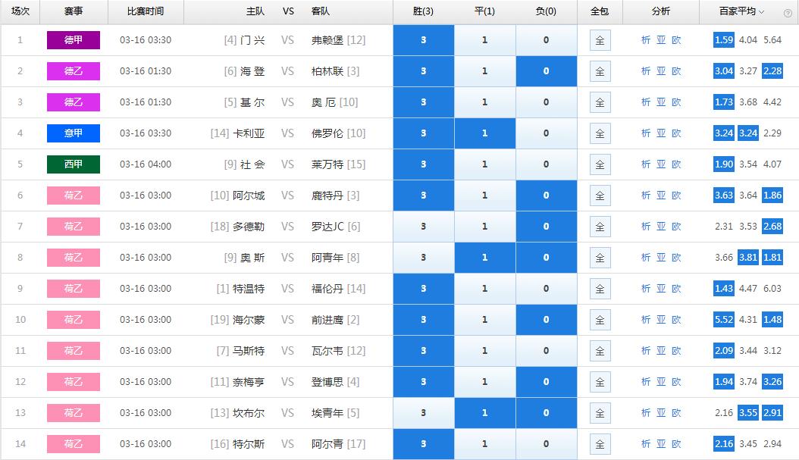Open 析 analysis for match 5 社会

(x=646, y=164)
